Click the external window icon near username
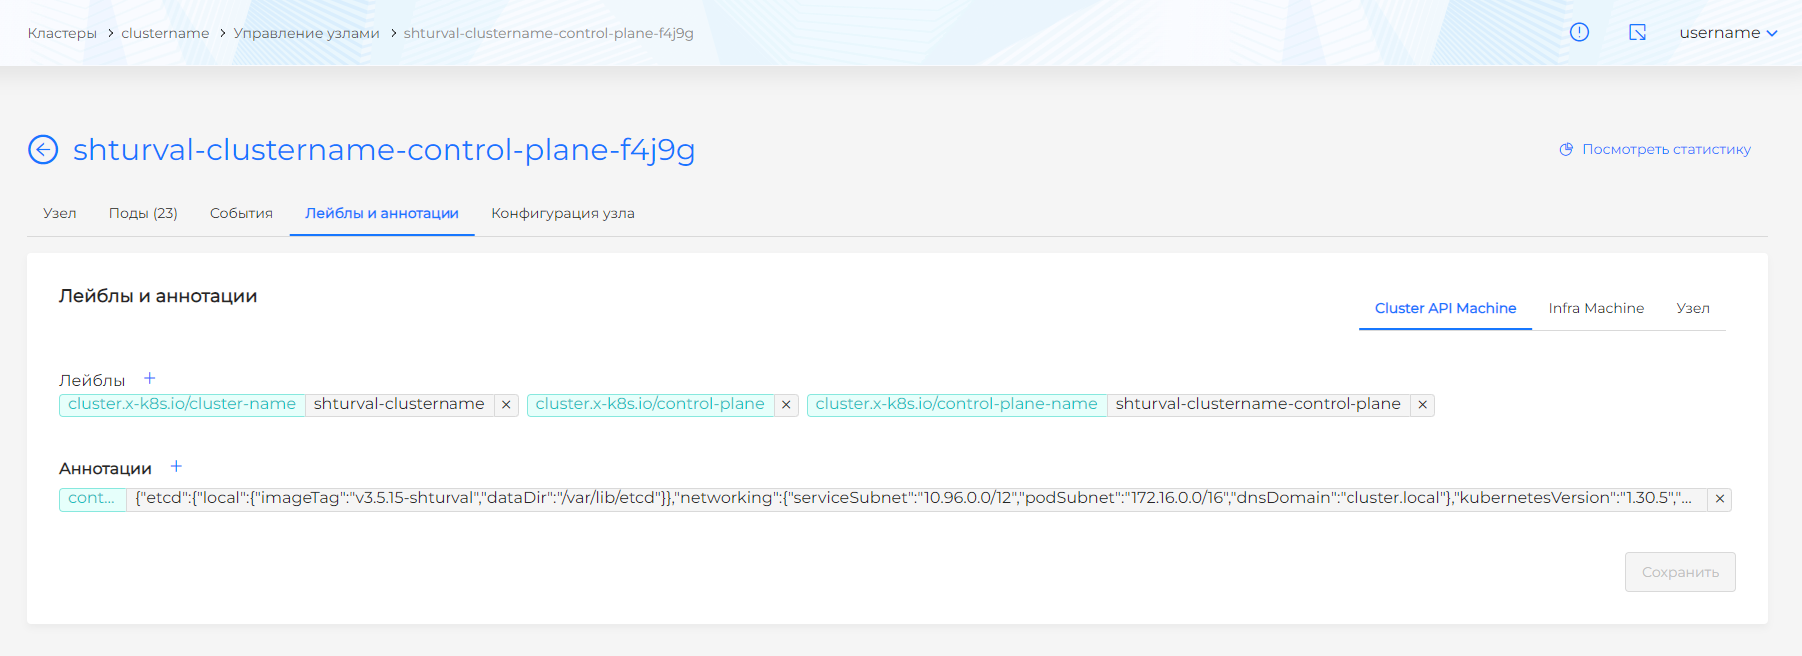The image size is (1802, 656). pos(1637,32)
